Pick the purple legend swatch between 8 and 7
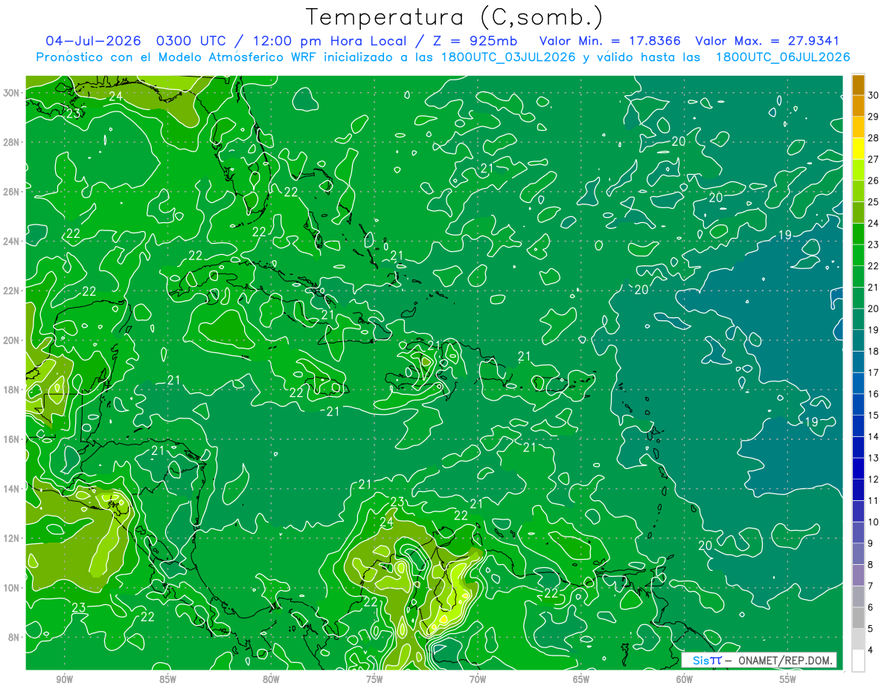The image size is (893, 689). [859, 575]
